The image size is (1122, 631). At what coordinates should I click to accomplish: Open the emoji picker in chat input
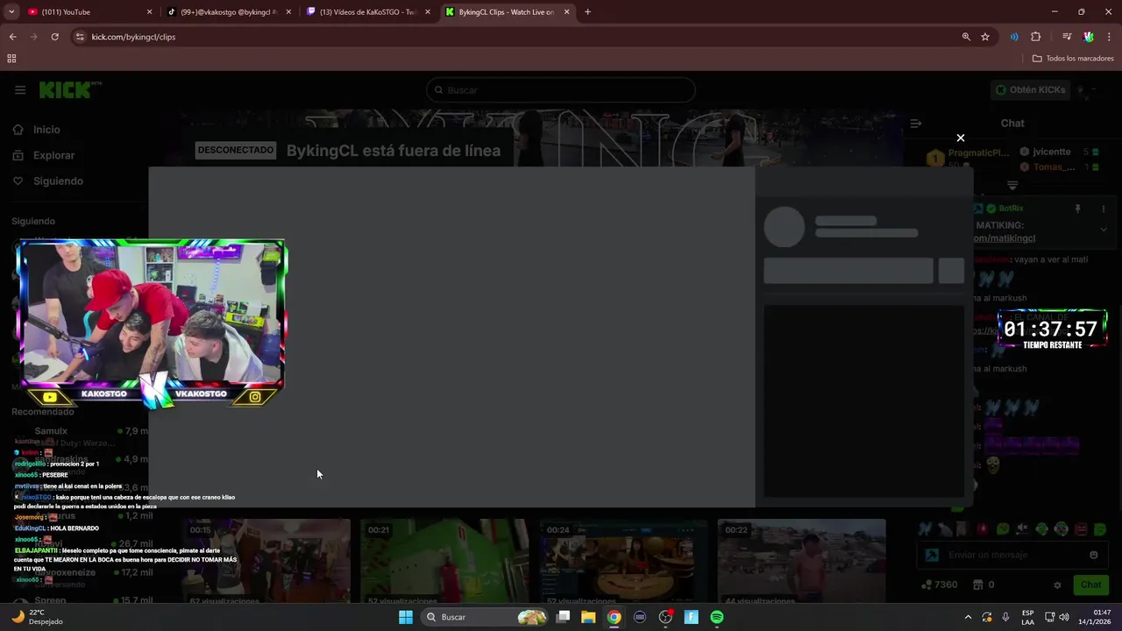click(x=1093, y=555)
